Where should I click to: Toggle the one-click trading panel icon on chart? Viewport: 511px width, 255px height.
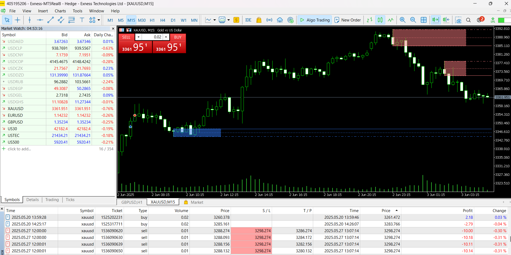pos(122,30)
